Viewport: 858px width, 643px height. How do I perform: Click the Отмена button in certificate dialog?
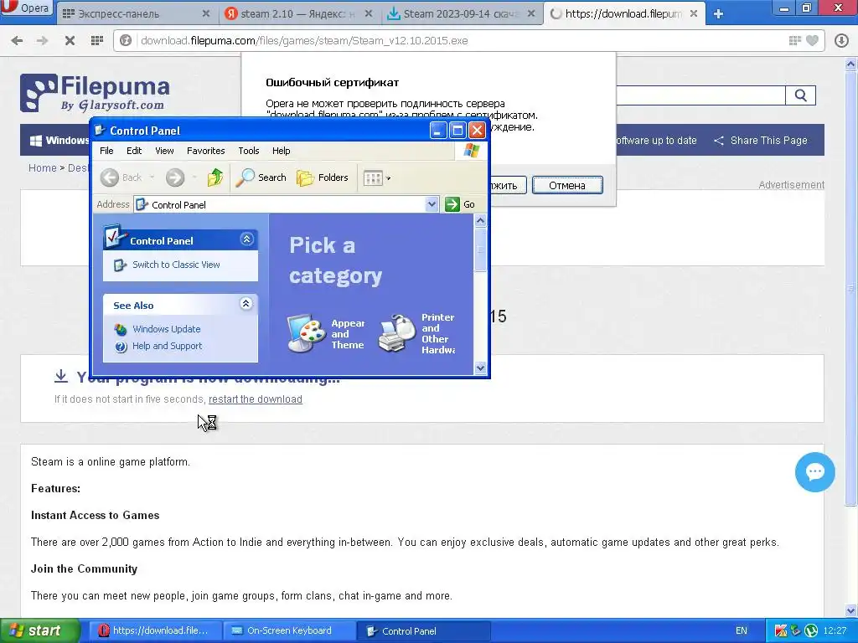point(567,185)
